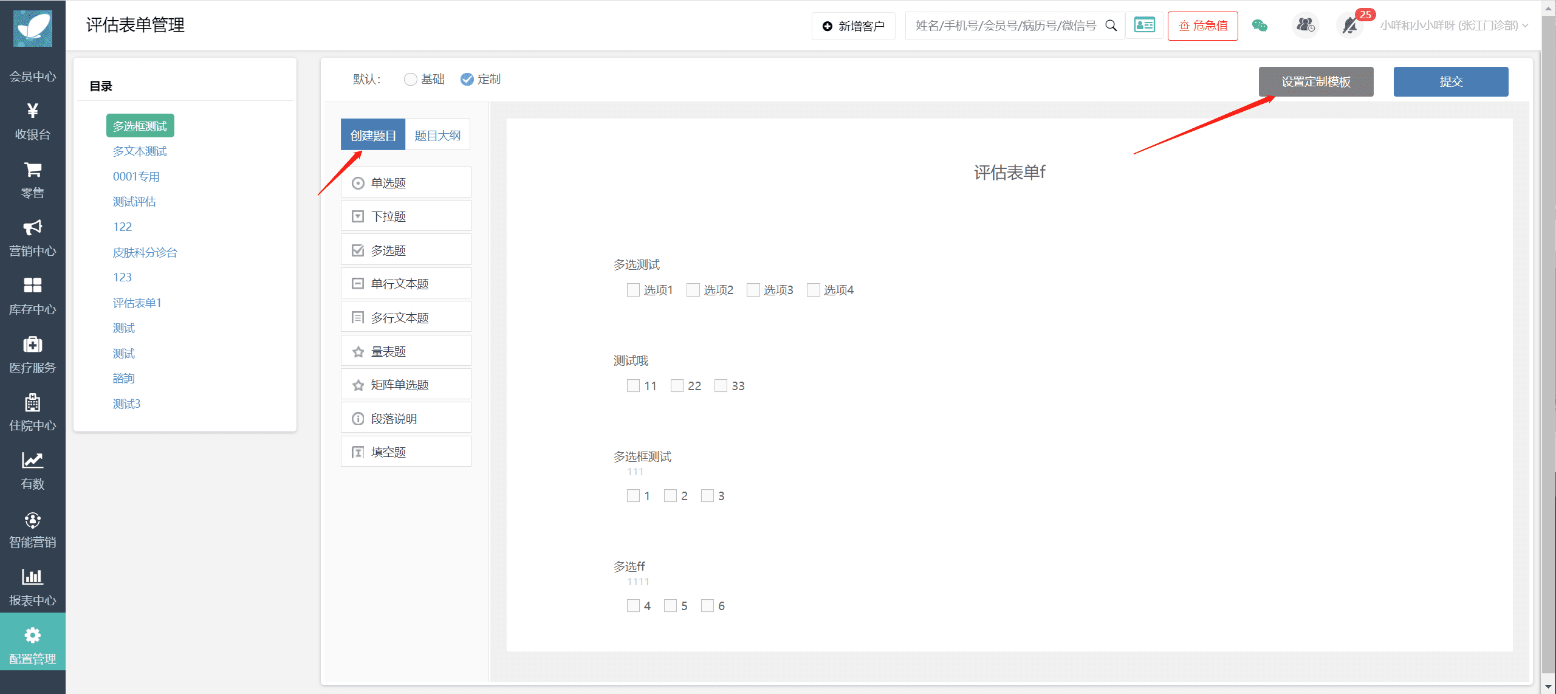The image size is (1556, 694).
Task: Click the customer group clock icon
Action: [1305, 26]
